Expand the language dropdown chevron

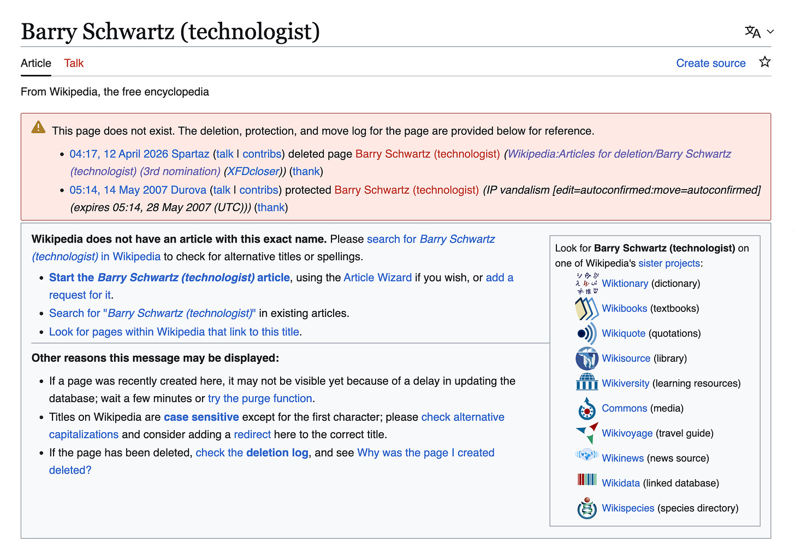770,32
